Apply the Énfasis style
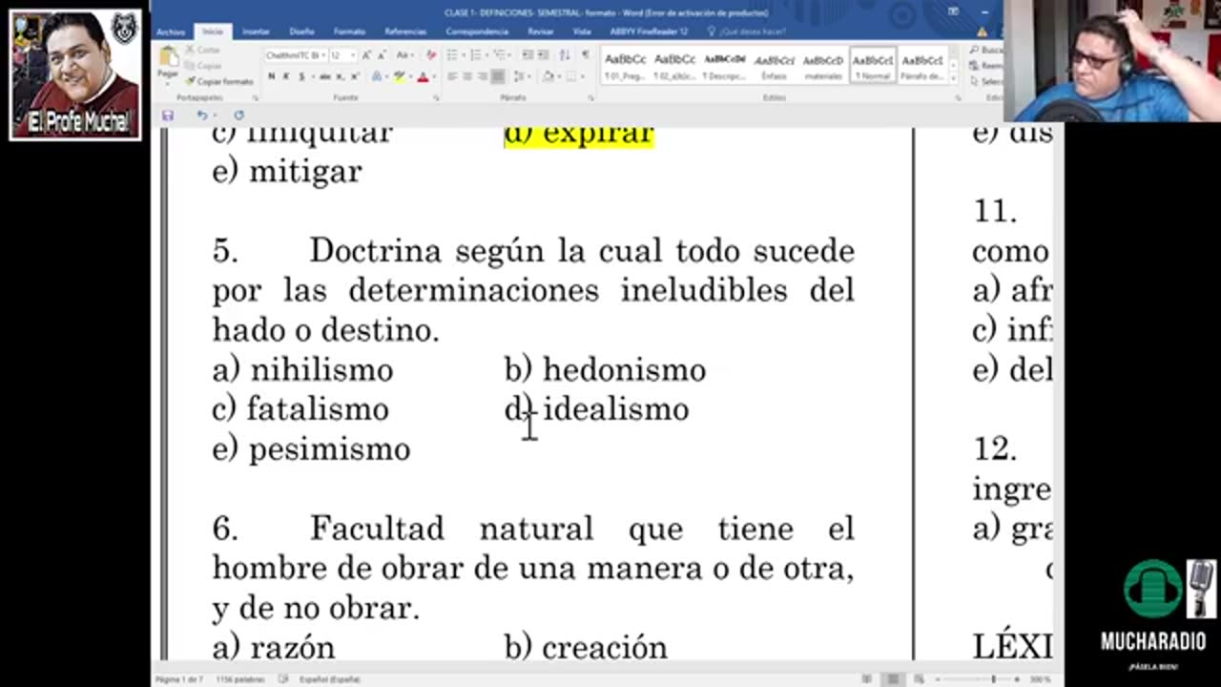 774,65
